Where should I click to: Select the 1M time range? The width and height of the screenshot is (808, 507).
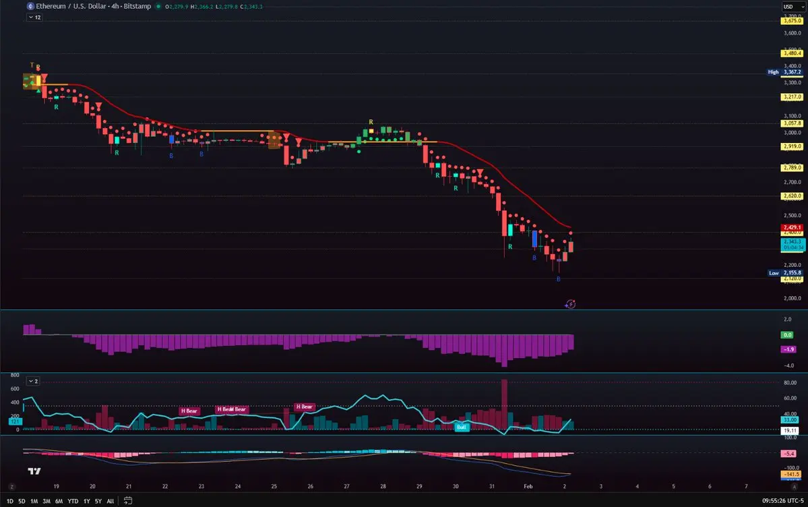(x=34, y=501)
